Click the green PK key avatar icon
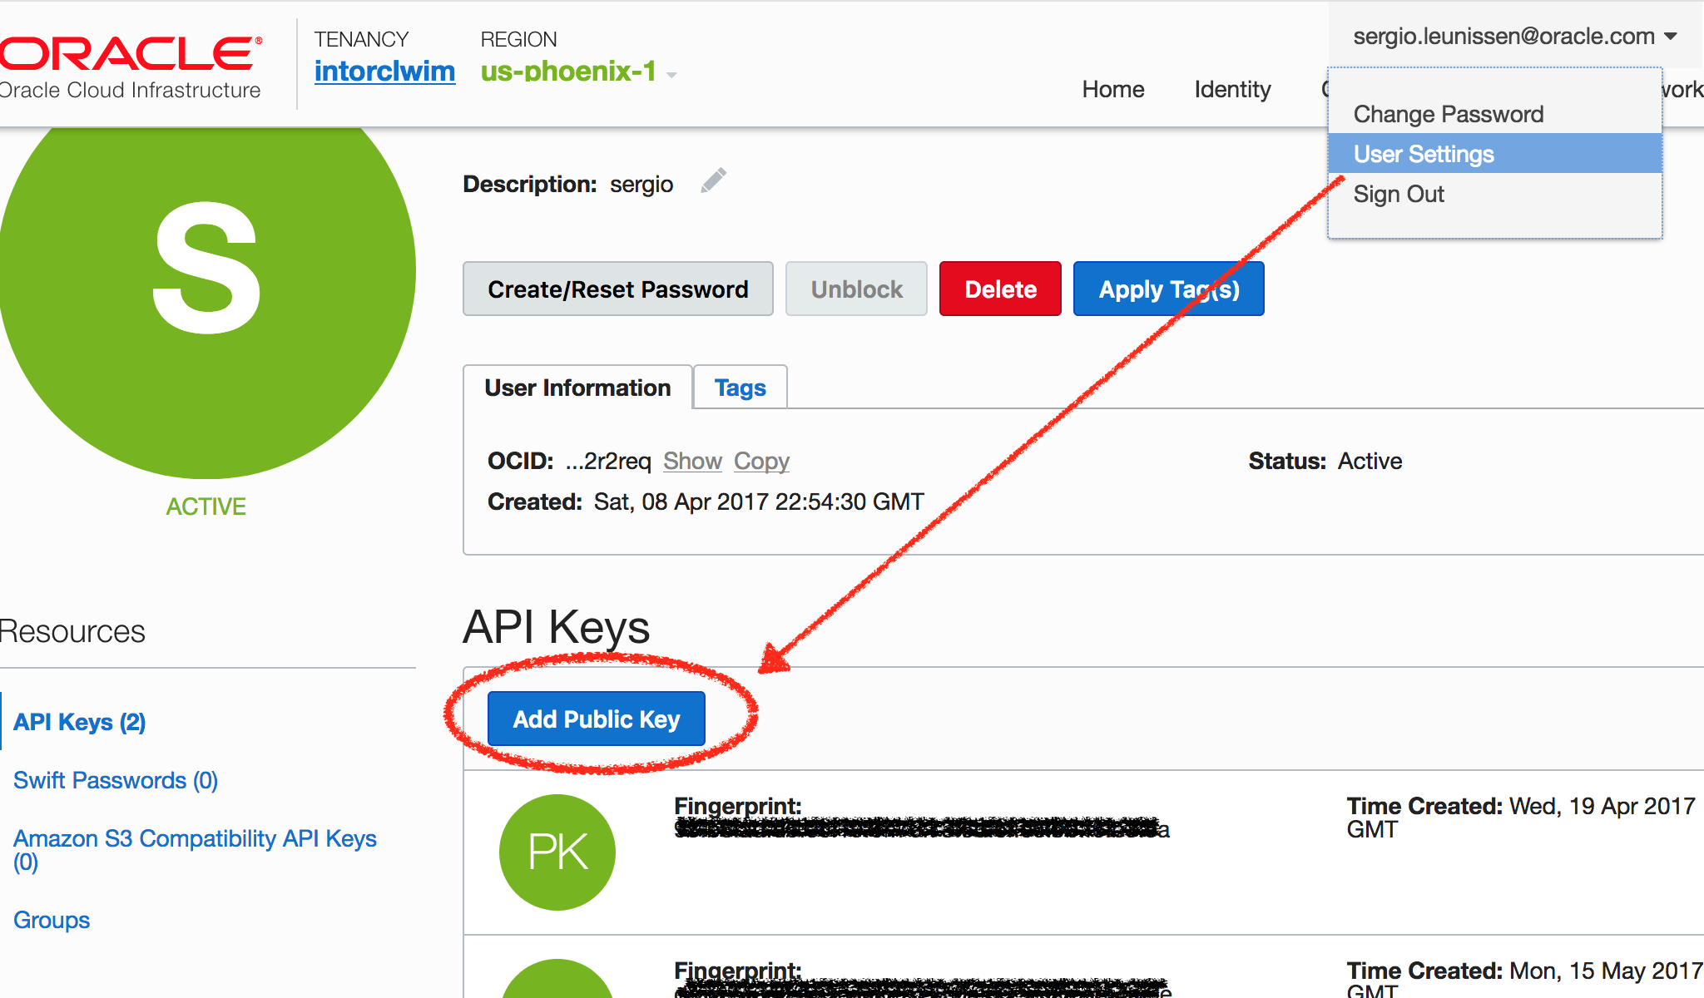1704x998 pixels. pyautogui.click(x=557, y=852)
